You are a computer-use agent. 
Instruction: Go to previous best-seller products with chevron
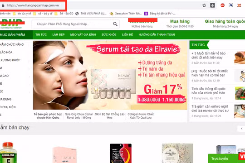[x=242, y=129]
